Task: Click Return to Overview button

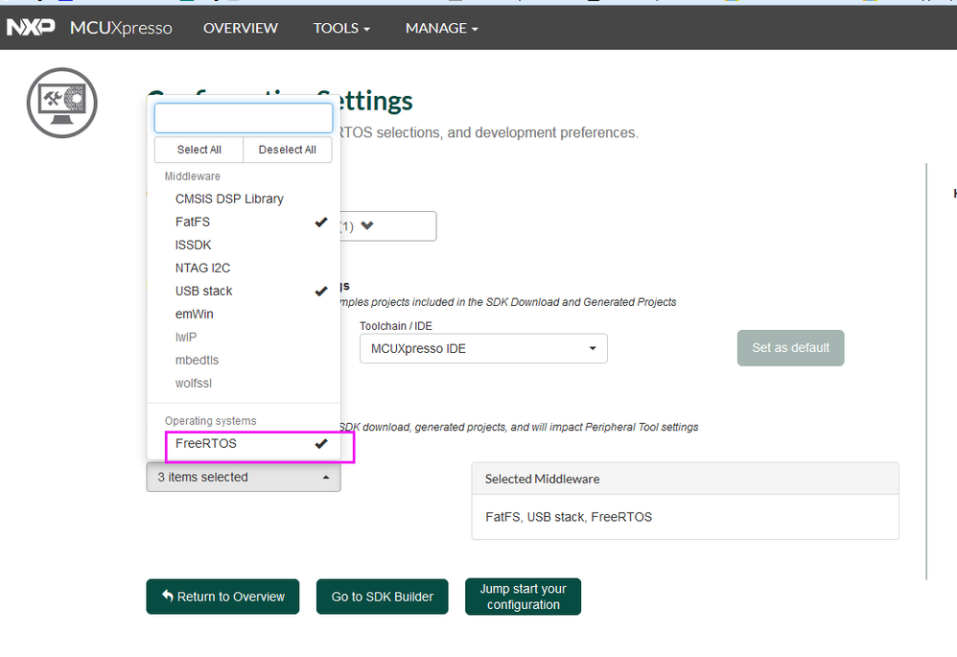Action: (222, 597)
